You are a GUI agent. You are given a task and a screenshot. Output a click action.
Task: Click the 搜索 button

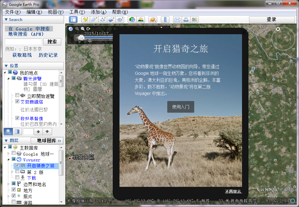coord(52,42)
